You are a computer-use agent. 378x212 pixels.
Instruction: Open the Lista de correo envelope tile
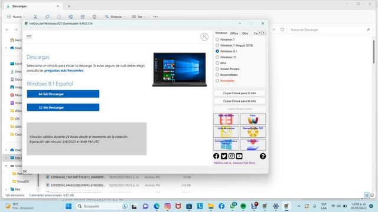click(x=226, y=132)
